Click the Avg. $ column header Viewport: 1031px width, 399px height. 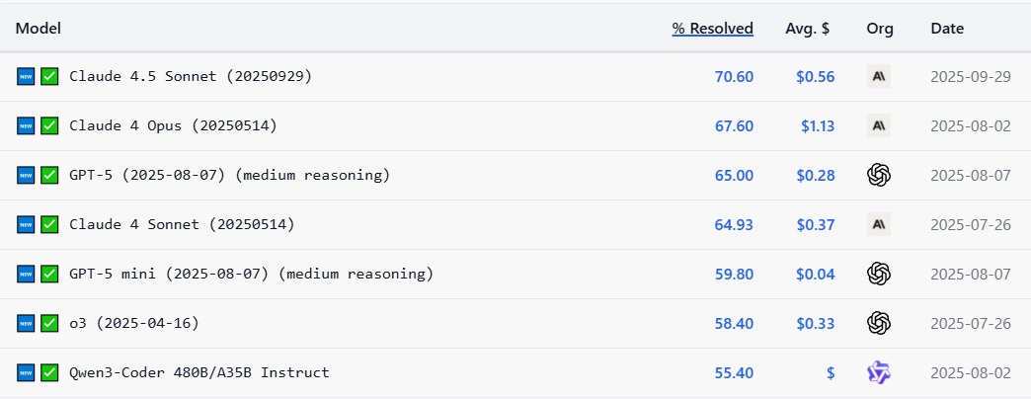[807, 29]
